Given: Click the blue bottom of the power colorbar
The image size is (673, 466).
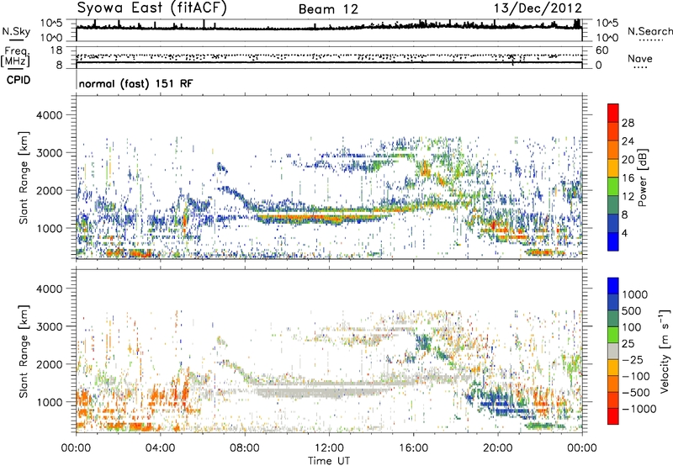Looking at the screenshot, I should [x=613, y=241].
